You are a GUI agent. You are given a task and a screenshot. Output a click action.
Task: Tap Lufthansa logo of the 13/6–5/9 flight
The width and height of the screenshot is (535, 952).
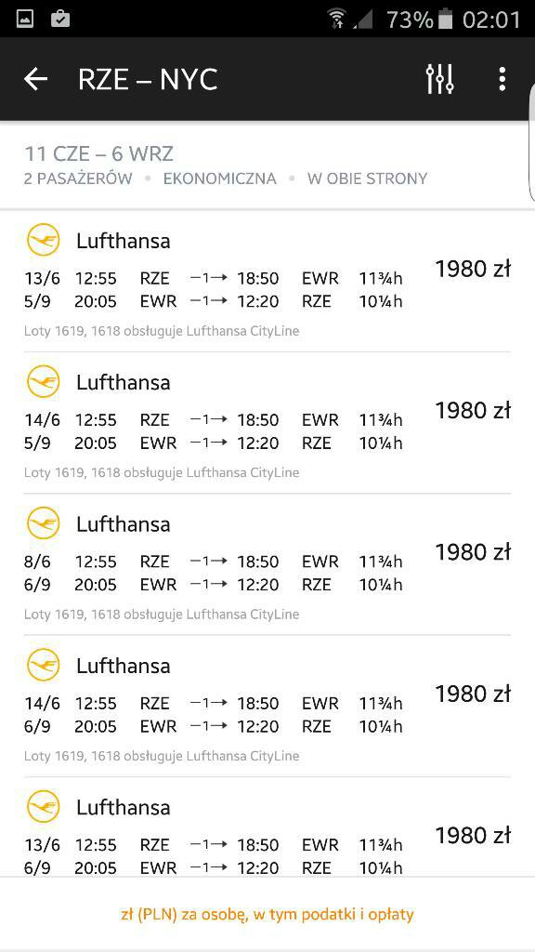tap(44, 240)
